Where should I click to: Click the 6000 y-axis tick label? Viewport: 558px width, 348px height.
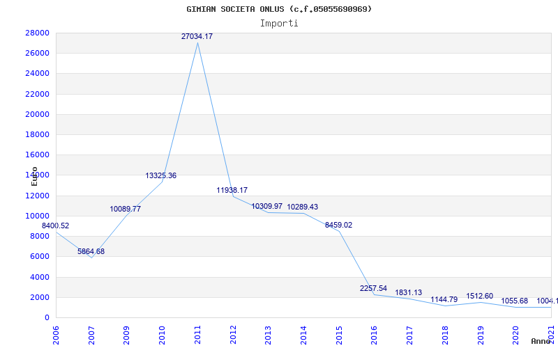coord(40,257)
